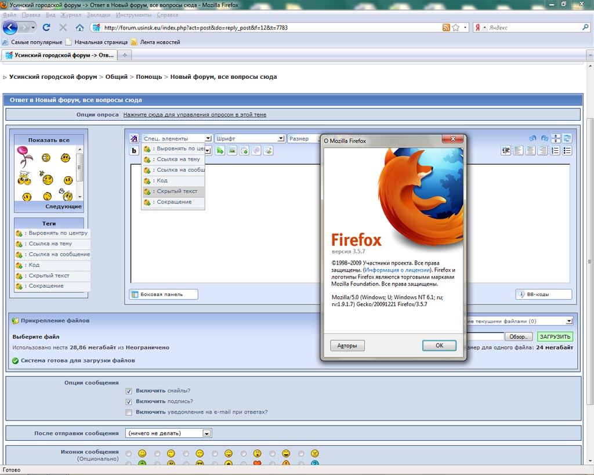Click the 'Авторы' button in the dialog
The image size is (594, 475).
coord(347,346)
